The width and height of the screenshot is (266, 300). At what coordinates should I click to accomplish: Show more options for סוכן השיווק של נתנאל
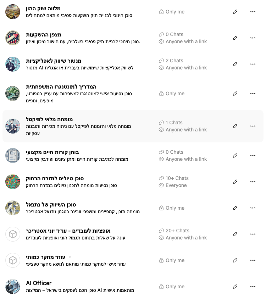253,208
